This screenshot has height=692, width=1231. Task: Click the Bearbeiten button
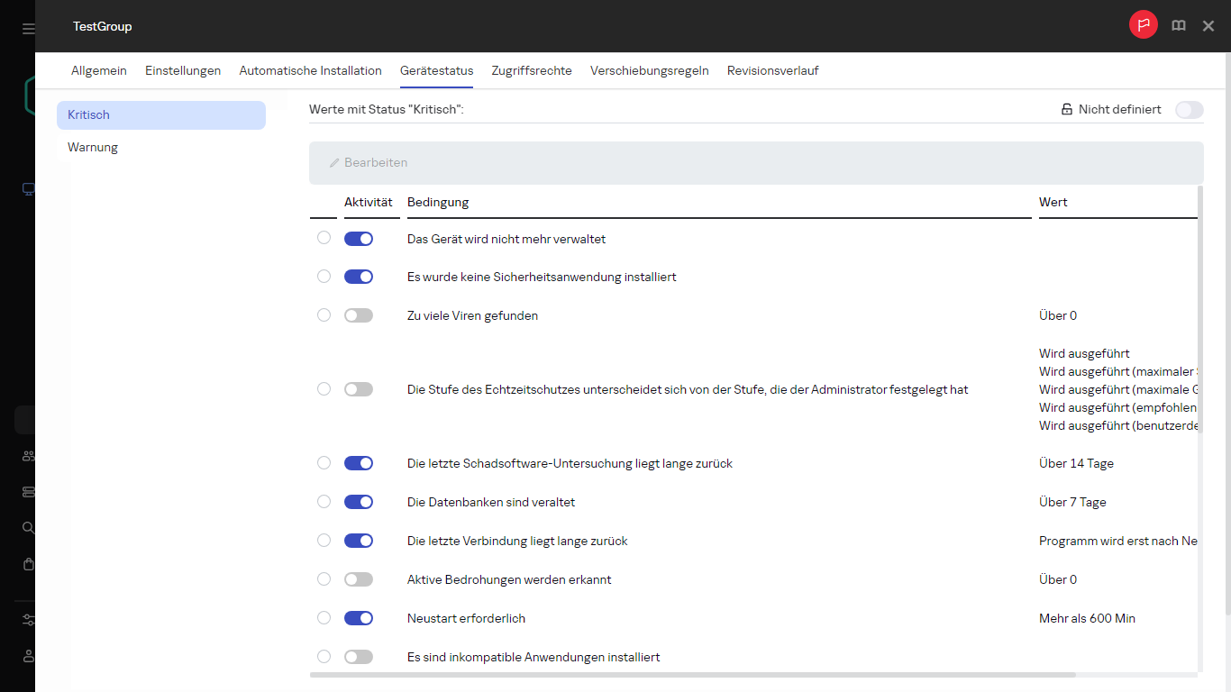368,162
